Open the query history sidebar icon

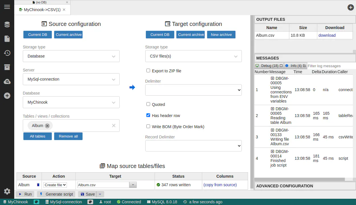click(x=7, y=53)
